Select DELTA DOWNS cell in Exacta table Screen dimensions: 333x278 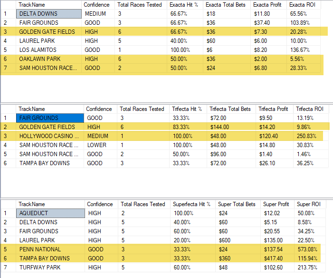(x=49, y=14)
